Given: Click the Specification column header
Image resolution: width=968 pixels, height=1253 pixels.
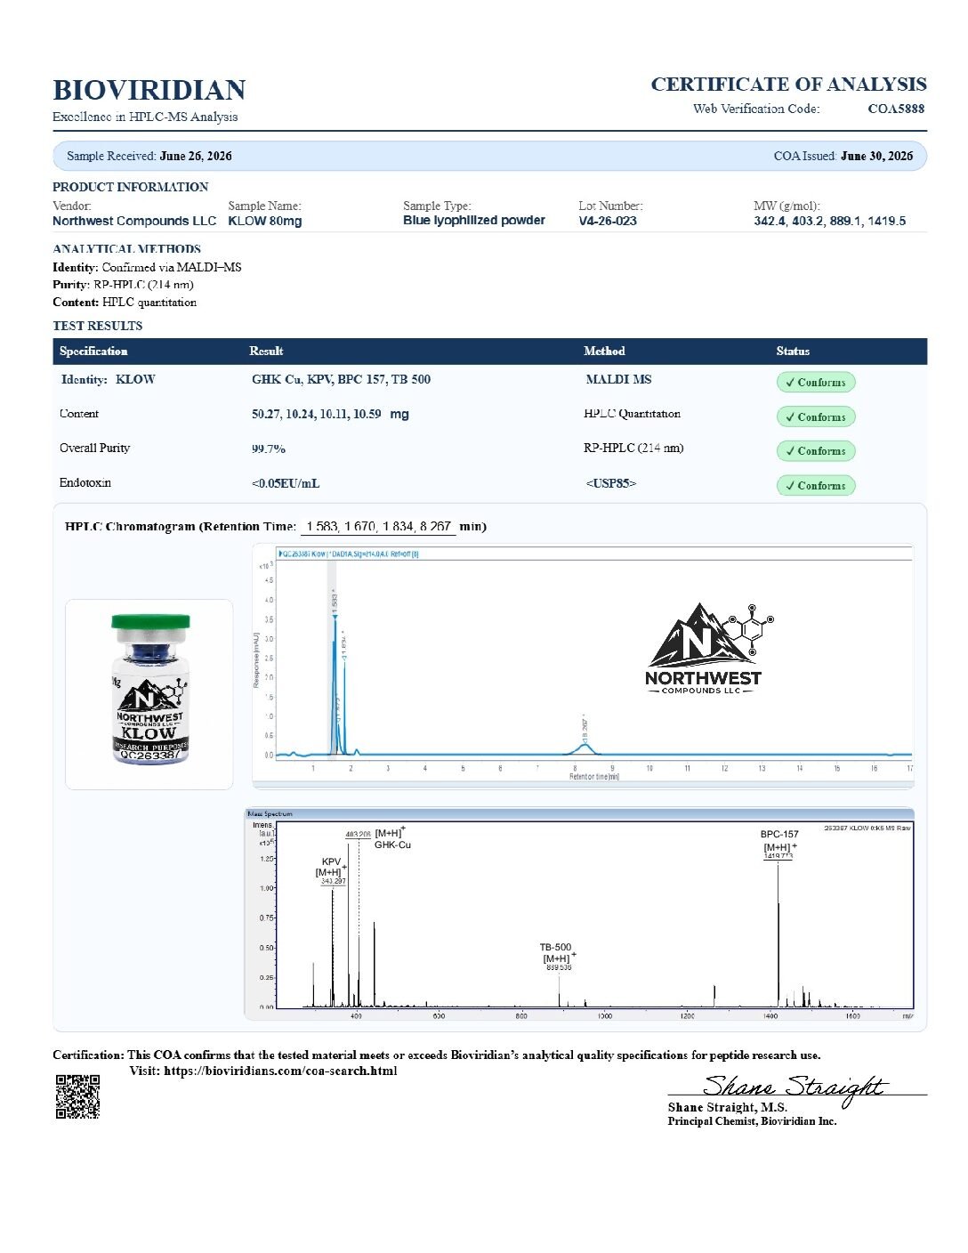Looking at the screenshot, I should pos(93,352).
